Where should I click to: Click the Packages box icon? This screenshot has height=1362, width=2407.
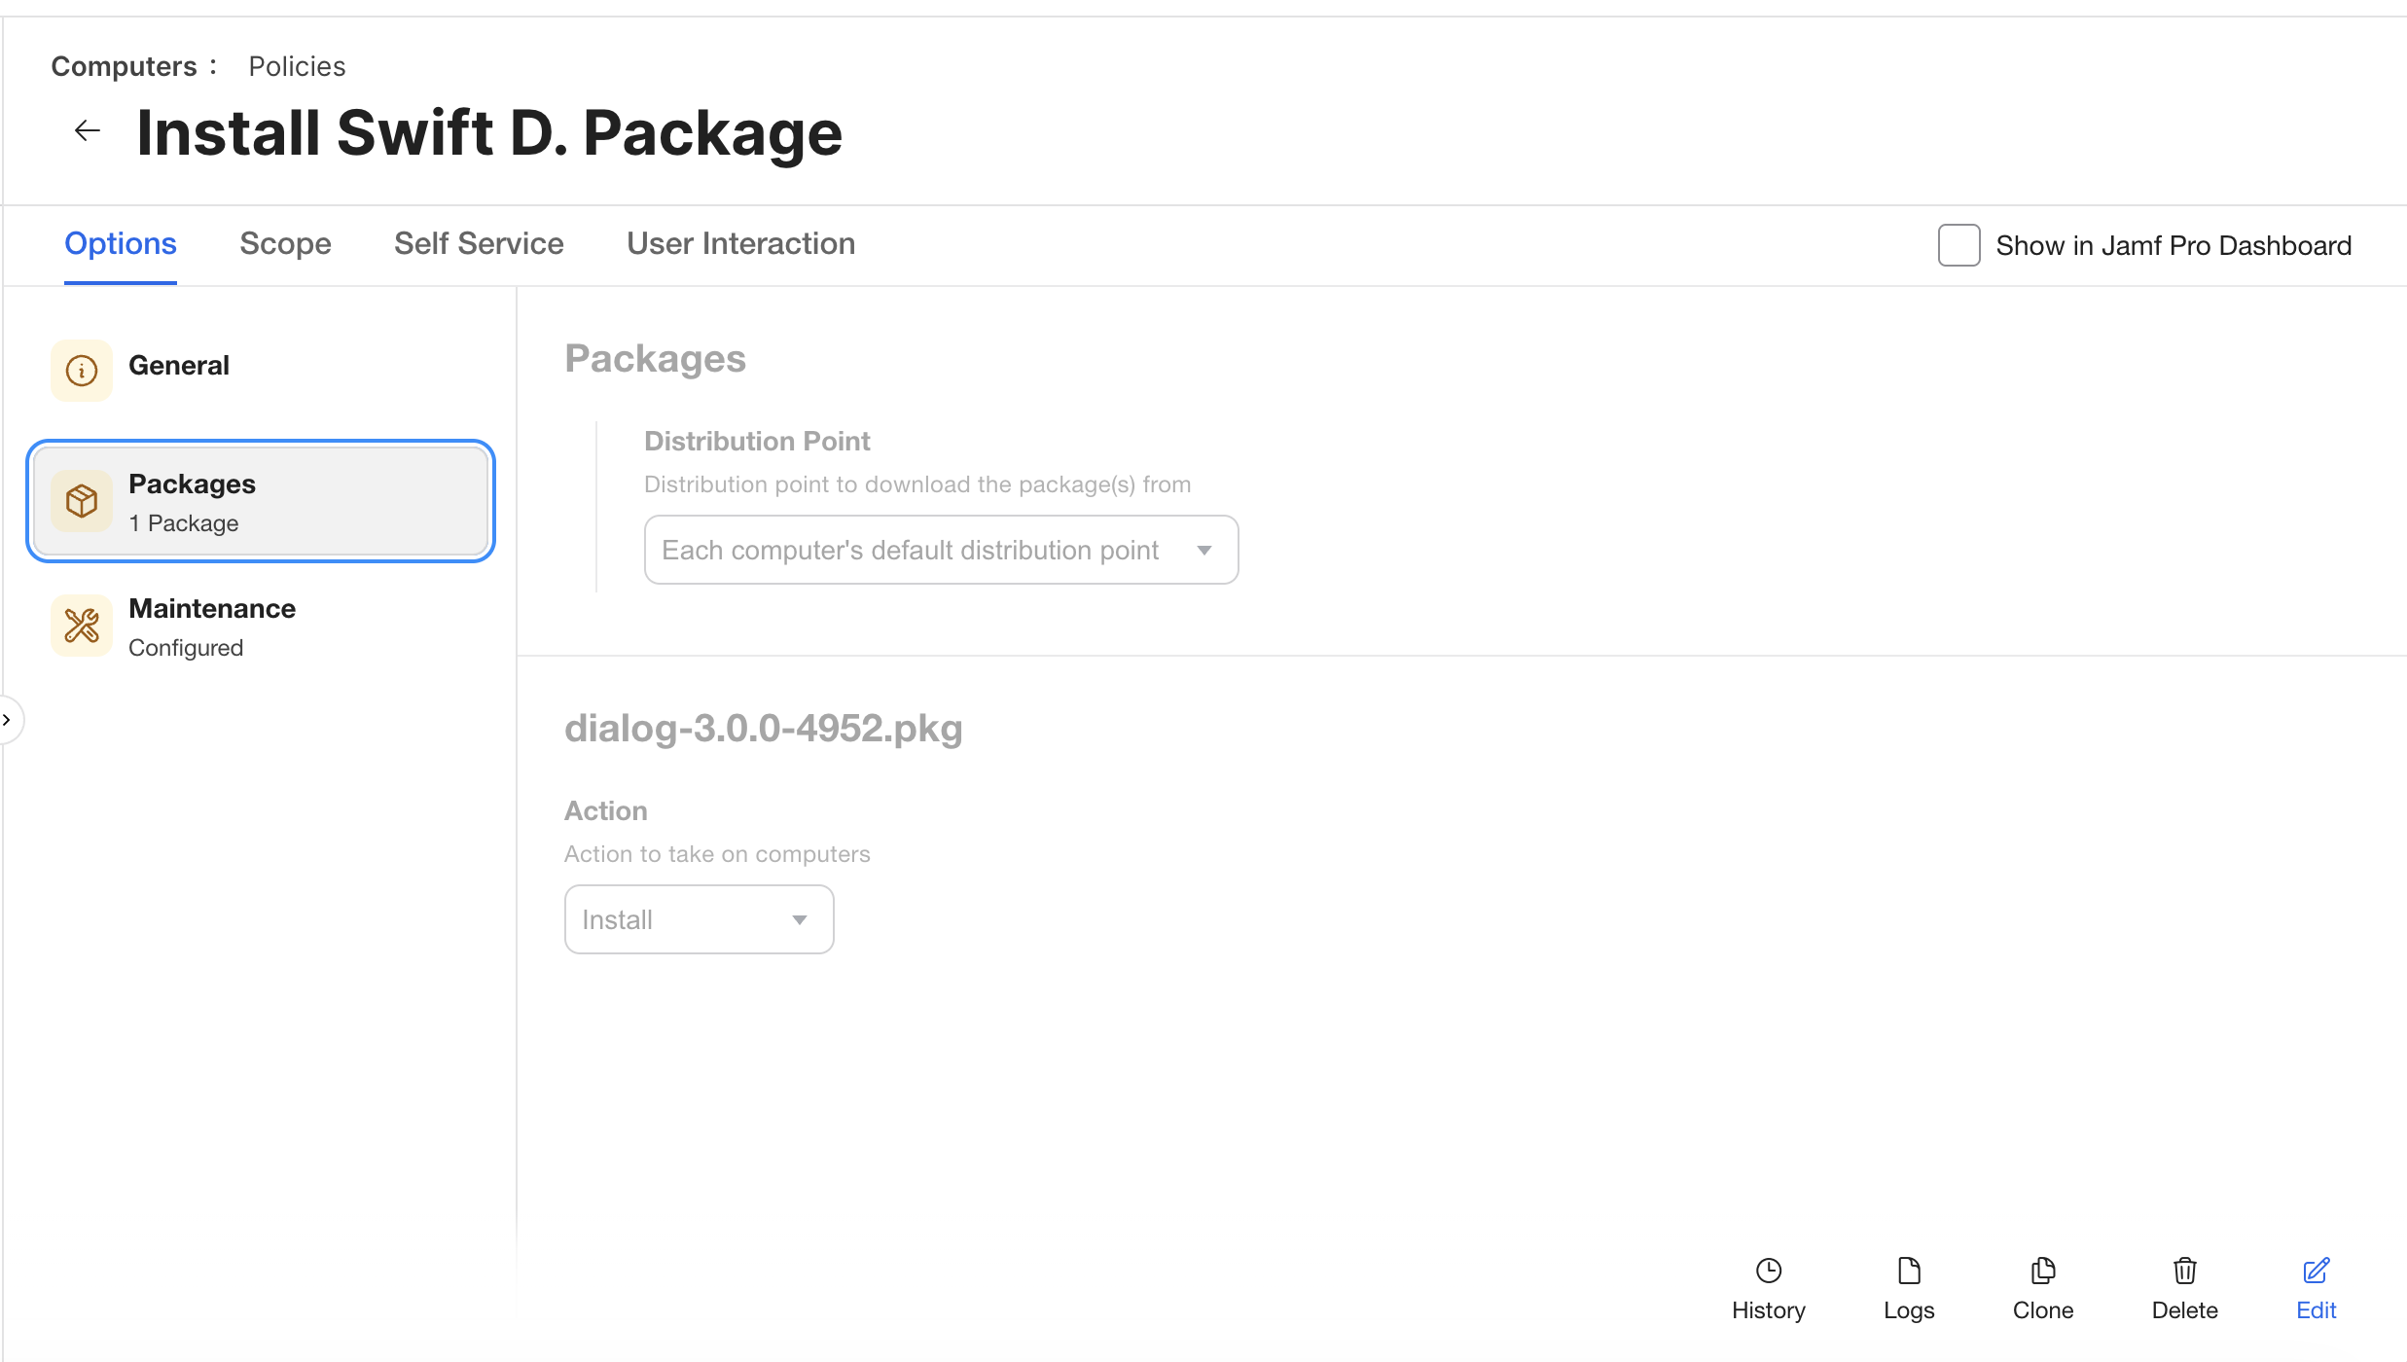click(x=82, y=501)
